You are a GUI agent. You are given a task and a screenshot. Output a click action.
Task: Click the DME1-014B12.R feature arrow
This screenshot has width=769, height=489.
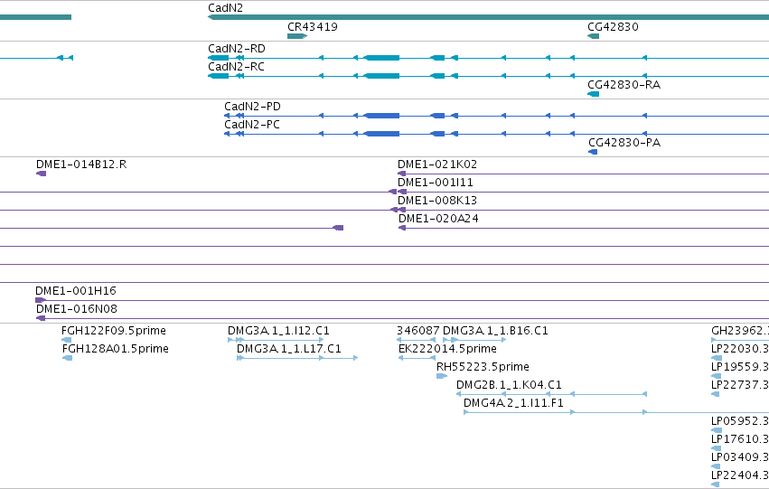pos(42,174)
